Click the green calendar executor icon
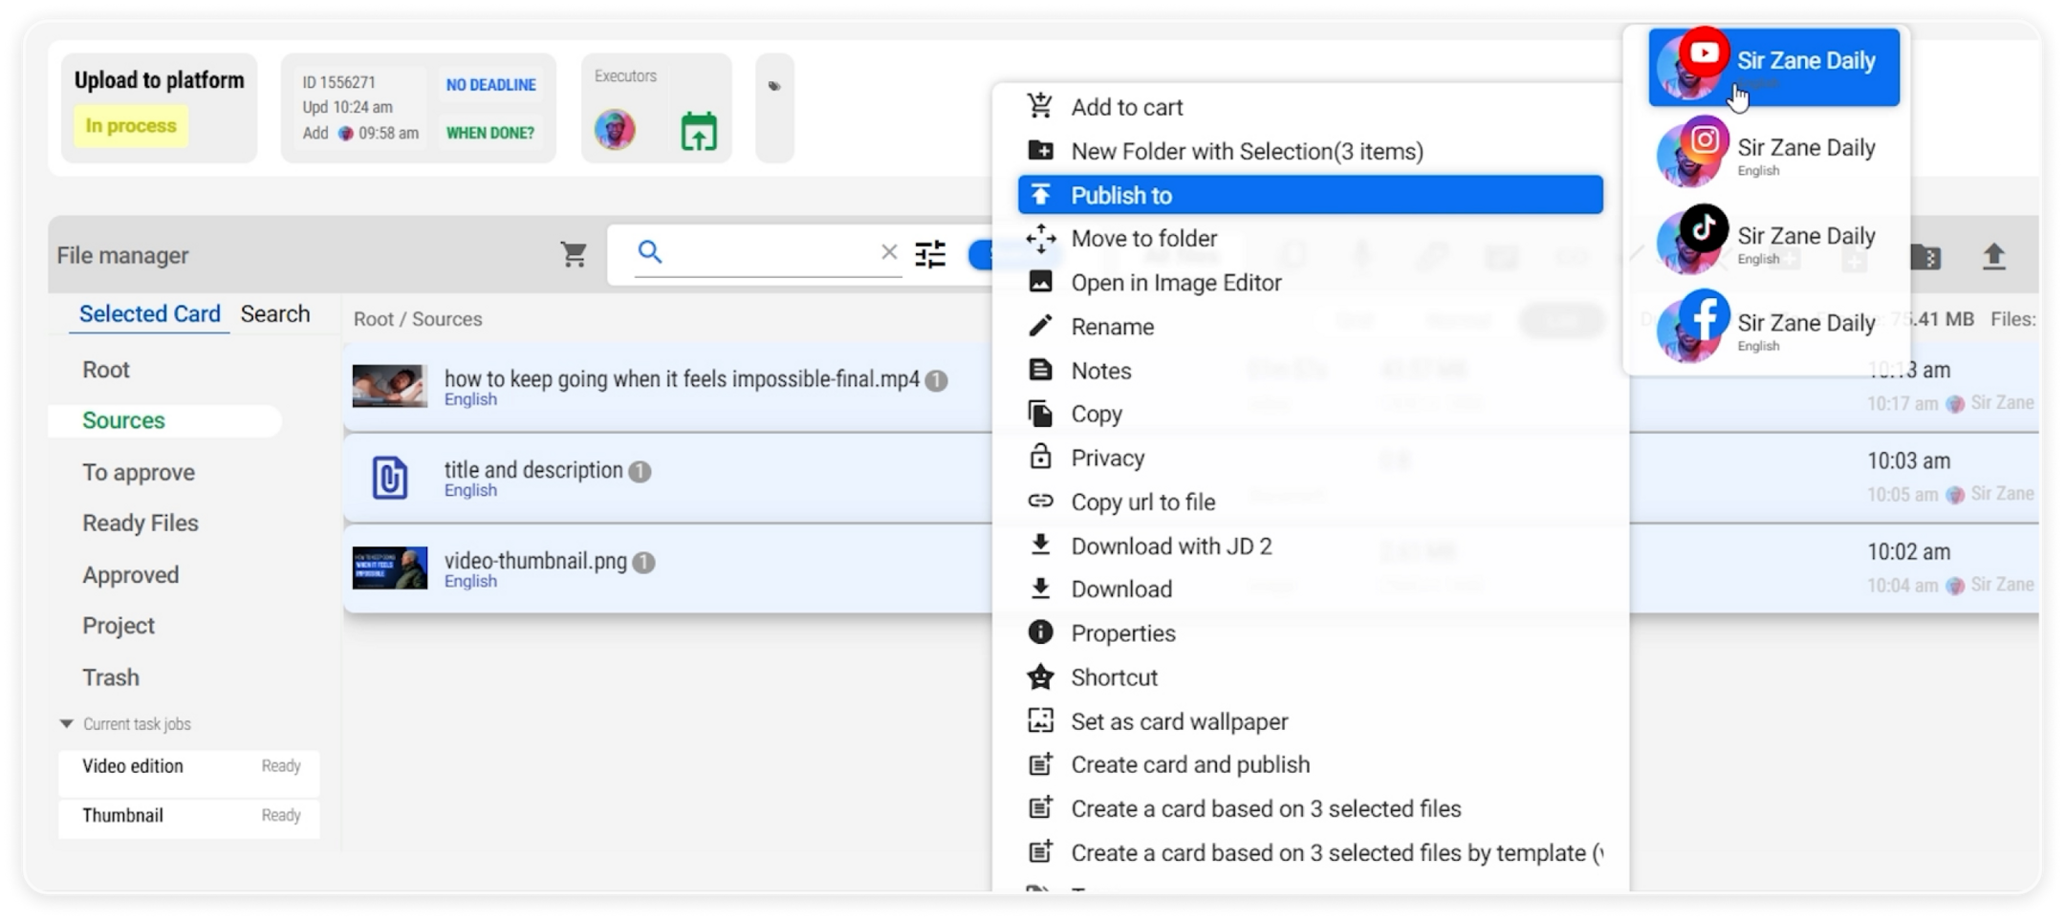This screenshot has width=2065, height=921. [699, 132]
